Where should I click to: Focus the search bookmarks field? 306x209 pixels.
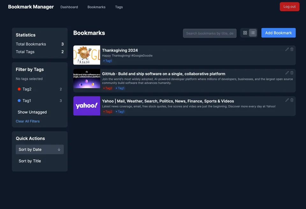click(210, 33)
